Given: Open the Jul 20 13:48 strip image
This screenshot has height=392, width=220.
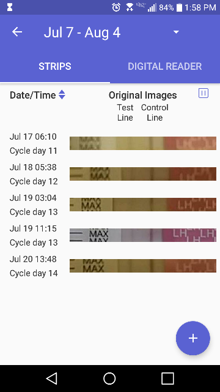Looking at the screenshot, I should (x=143, y=265).
